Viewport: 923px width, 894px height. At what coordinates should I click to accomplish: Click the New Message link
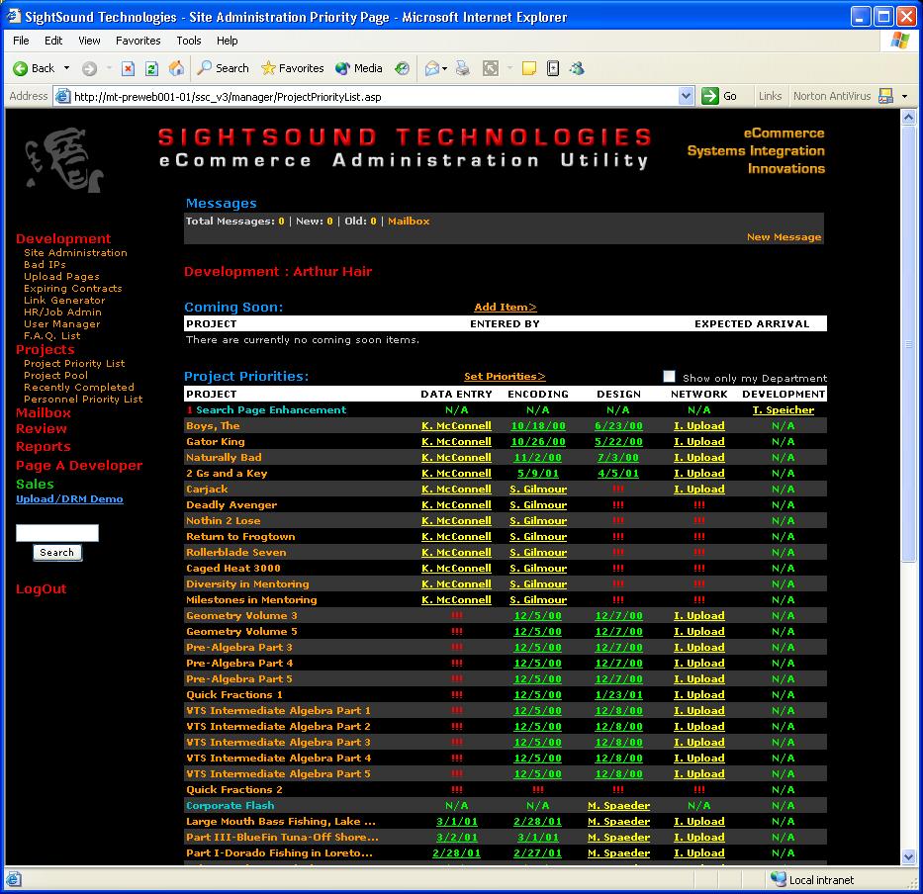click(x=785, y=237)
